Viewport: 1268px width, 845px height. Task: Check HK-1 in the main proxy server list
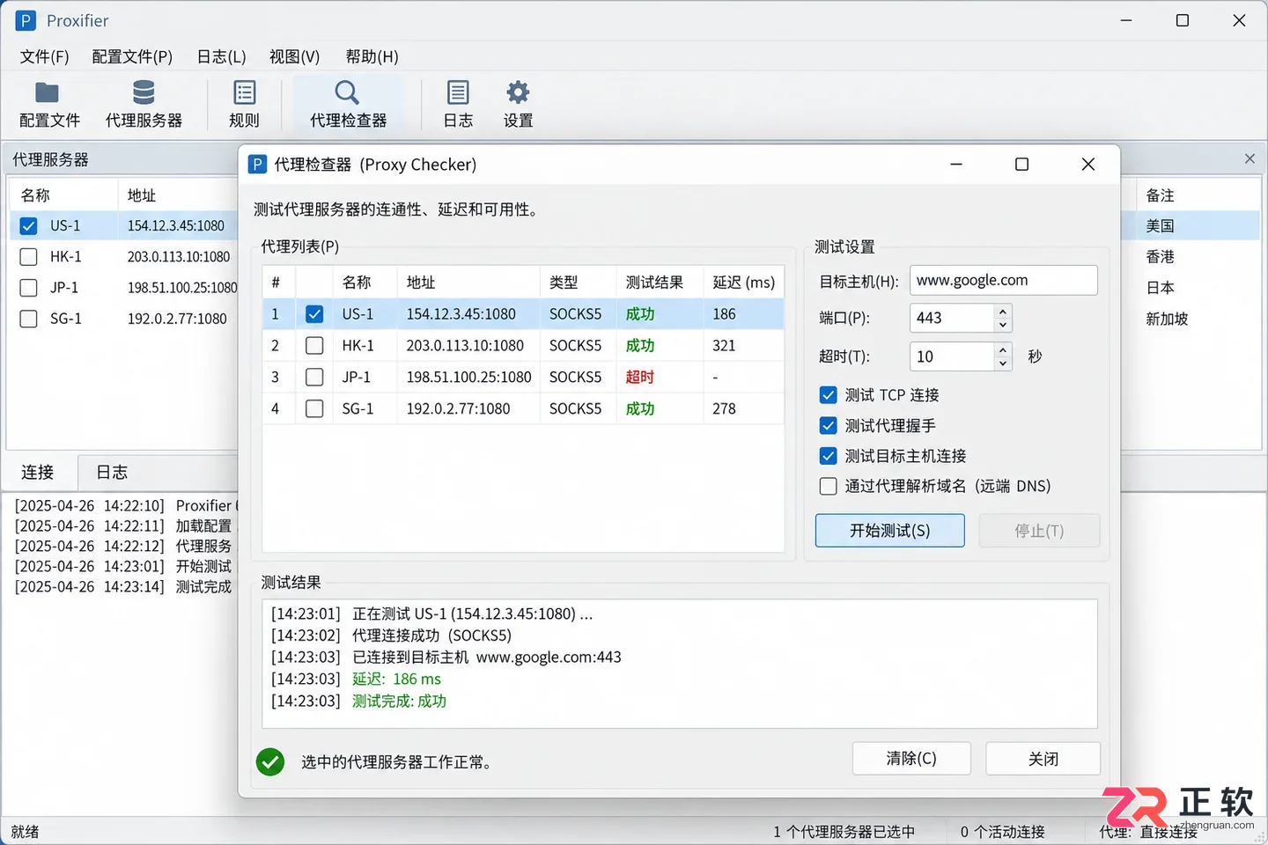click(x=29, y=257)
